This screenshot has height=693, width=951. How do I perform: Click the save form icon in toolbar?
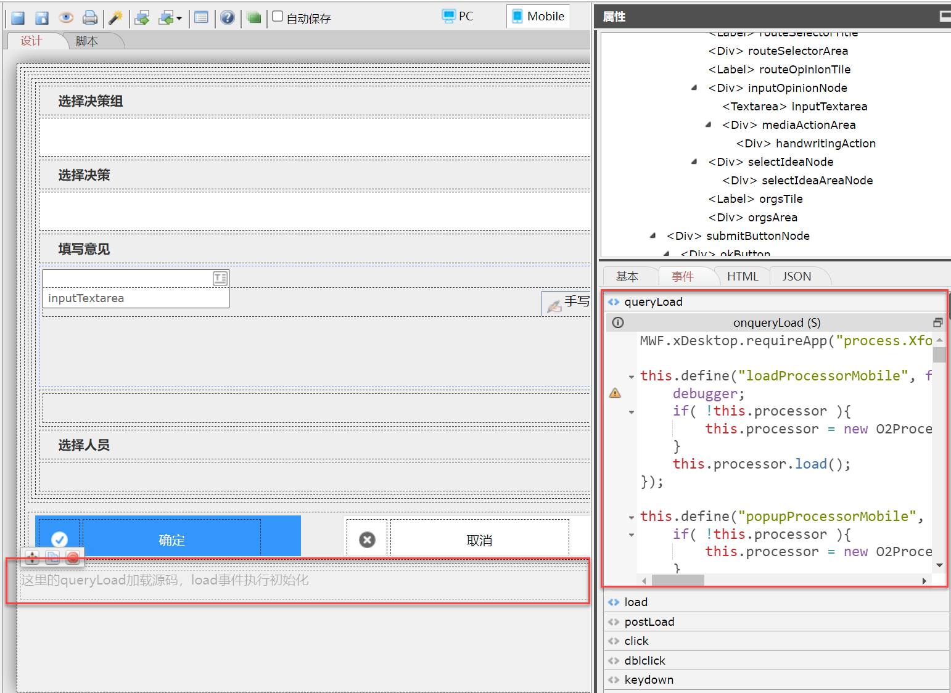pos(18,18)
